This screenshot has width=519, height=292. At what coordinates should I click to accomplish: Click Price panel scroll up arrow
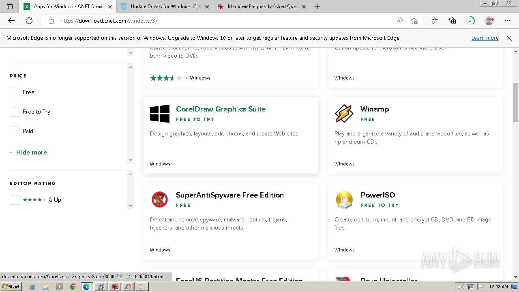(x=131, y=67)
